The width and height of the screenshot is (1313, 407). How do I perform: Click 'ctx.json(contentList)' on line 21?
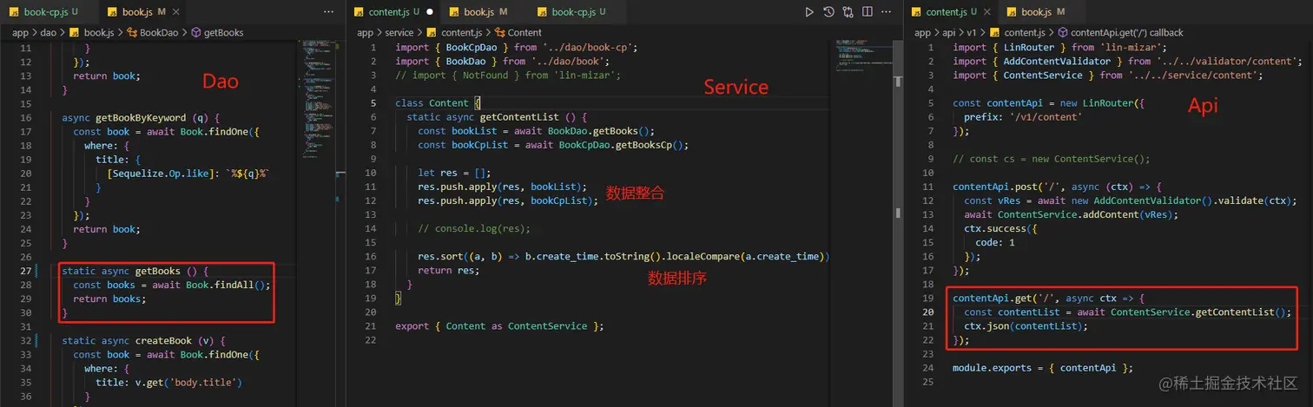(1026, 326)
